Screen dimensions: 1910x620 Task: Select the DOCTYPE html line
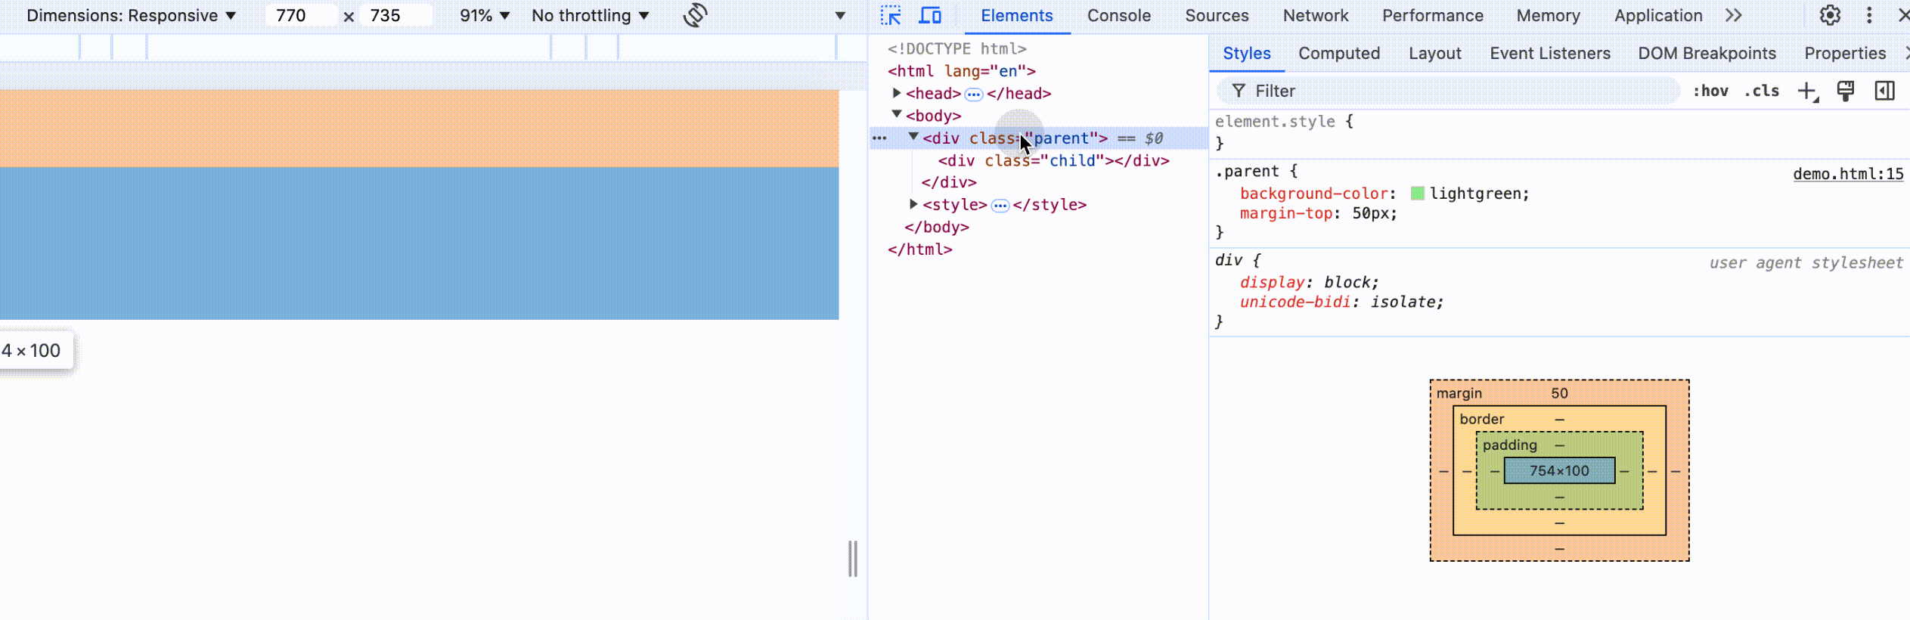pyautogui.click(x=957, y=49)
